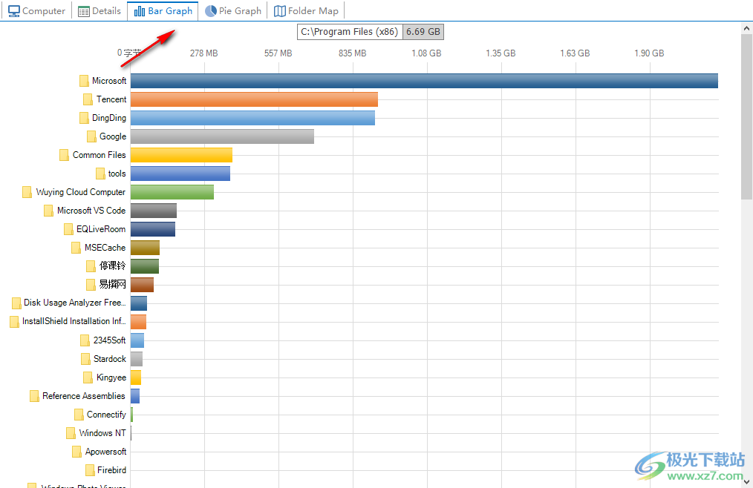Click the Connectify folder icon

pyautogui.click(x=79, y=415)
